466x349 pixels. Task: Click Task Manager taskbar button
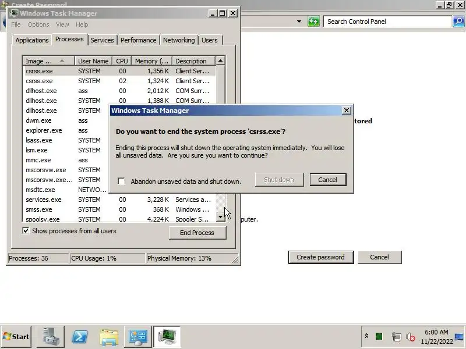[x=167, y=337]
